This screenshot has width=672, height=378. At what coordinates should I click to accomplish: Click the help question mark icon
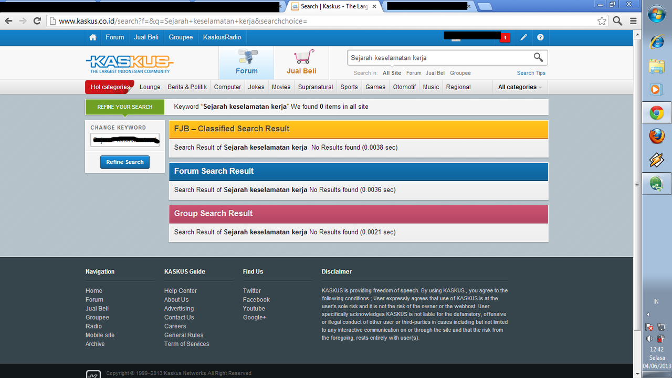coord(540,37)
